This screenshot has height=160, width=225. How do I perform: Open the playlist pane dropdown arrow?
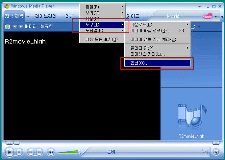coord(199,27)
